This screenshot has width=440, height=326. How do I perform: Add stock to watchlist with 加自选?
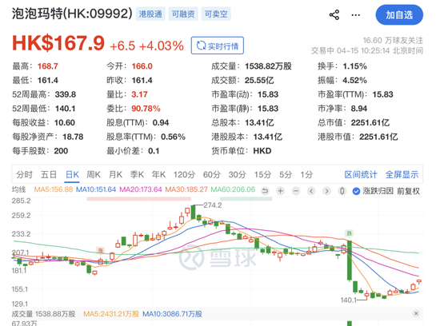(x=399, y=15)
